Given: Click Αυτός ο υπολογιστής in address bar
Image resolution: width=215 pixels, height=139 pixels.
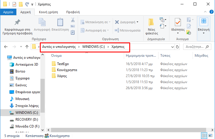Looking at the screenshot, I should [x=59, y=47].
